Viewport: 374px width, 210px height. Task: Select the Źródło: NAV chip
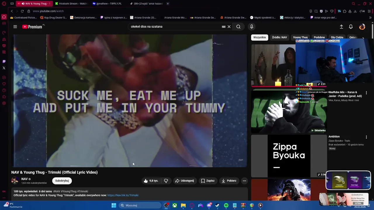(x=279, y=37)
